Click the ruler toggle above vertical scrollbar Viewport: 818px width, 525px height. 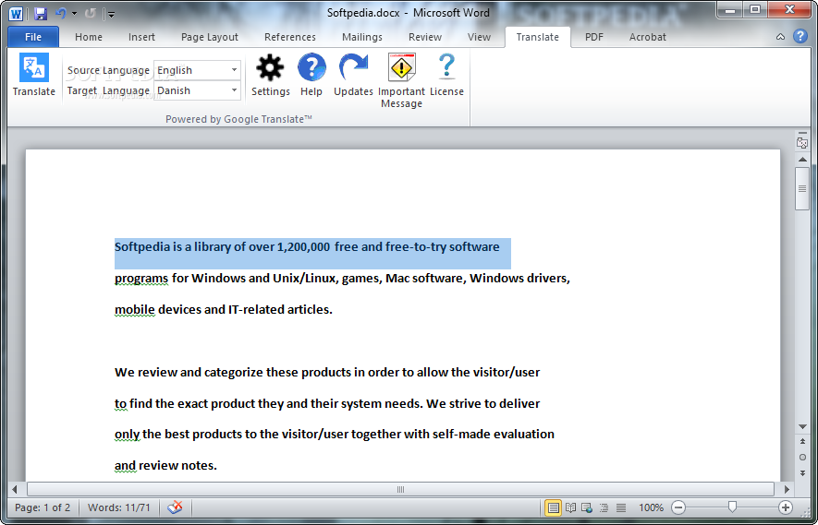coord(802,142)
